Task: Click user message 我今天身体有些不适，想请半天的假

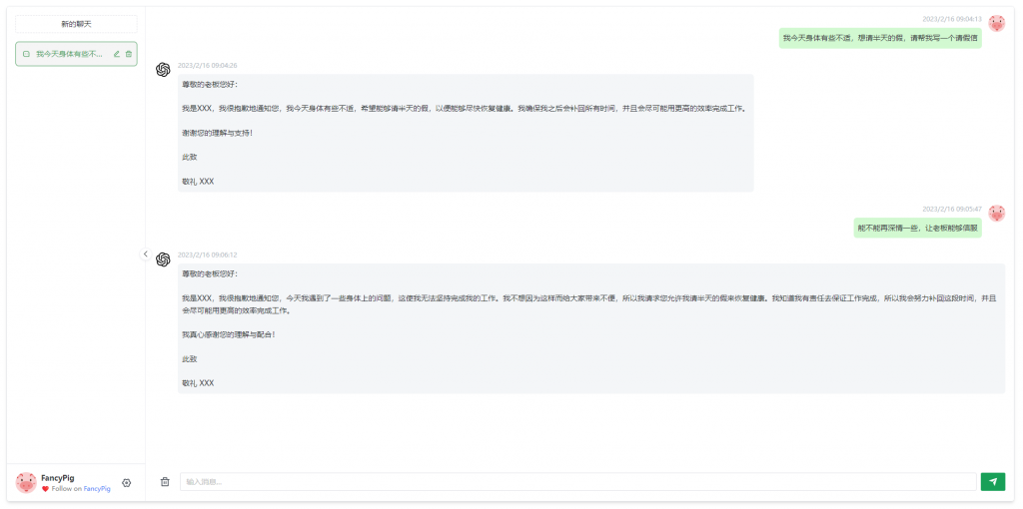Action: coord(880,39)
